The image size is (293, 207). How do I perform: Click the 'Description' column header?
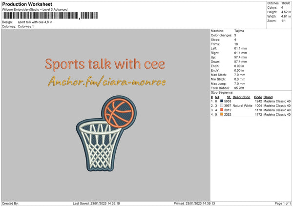241,97
